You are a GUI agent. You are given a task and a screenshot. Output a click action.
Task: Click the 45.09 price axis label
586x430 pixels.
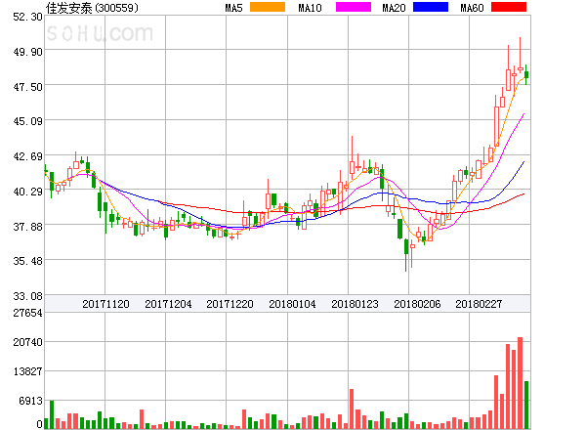point(27,121)
